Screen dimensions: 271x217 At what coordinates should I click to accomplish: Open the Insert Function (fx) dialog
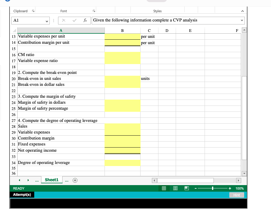85,20
